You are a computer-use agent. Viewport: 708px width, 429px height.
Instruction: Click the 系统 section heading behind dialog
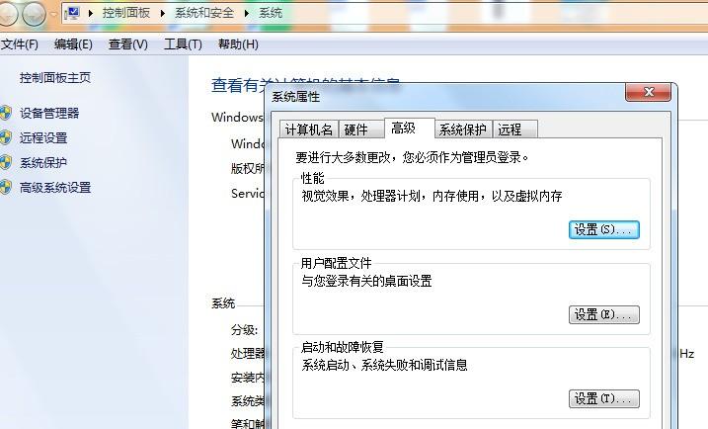(223, 302)
